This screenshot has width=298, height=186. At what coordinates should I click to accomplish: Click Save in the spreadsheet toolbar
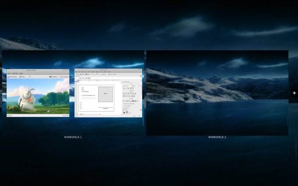[x=87, y=74]
